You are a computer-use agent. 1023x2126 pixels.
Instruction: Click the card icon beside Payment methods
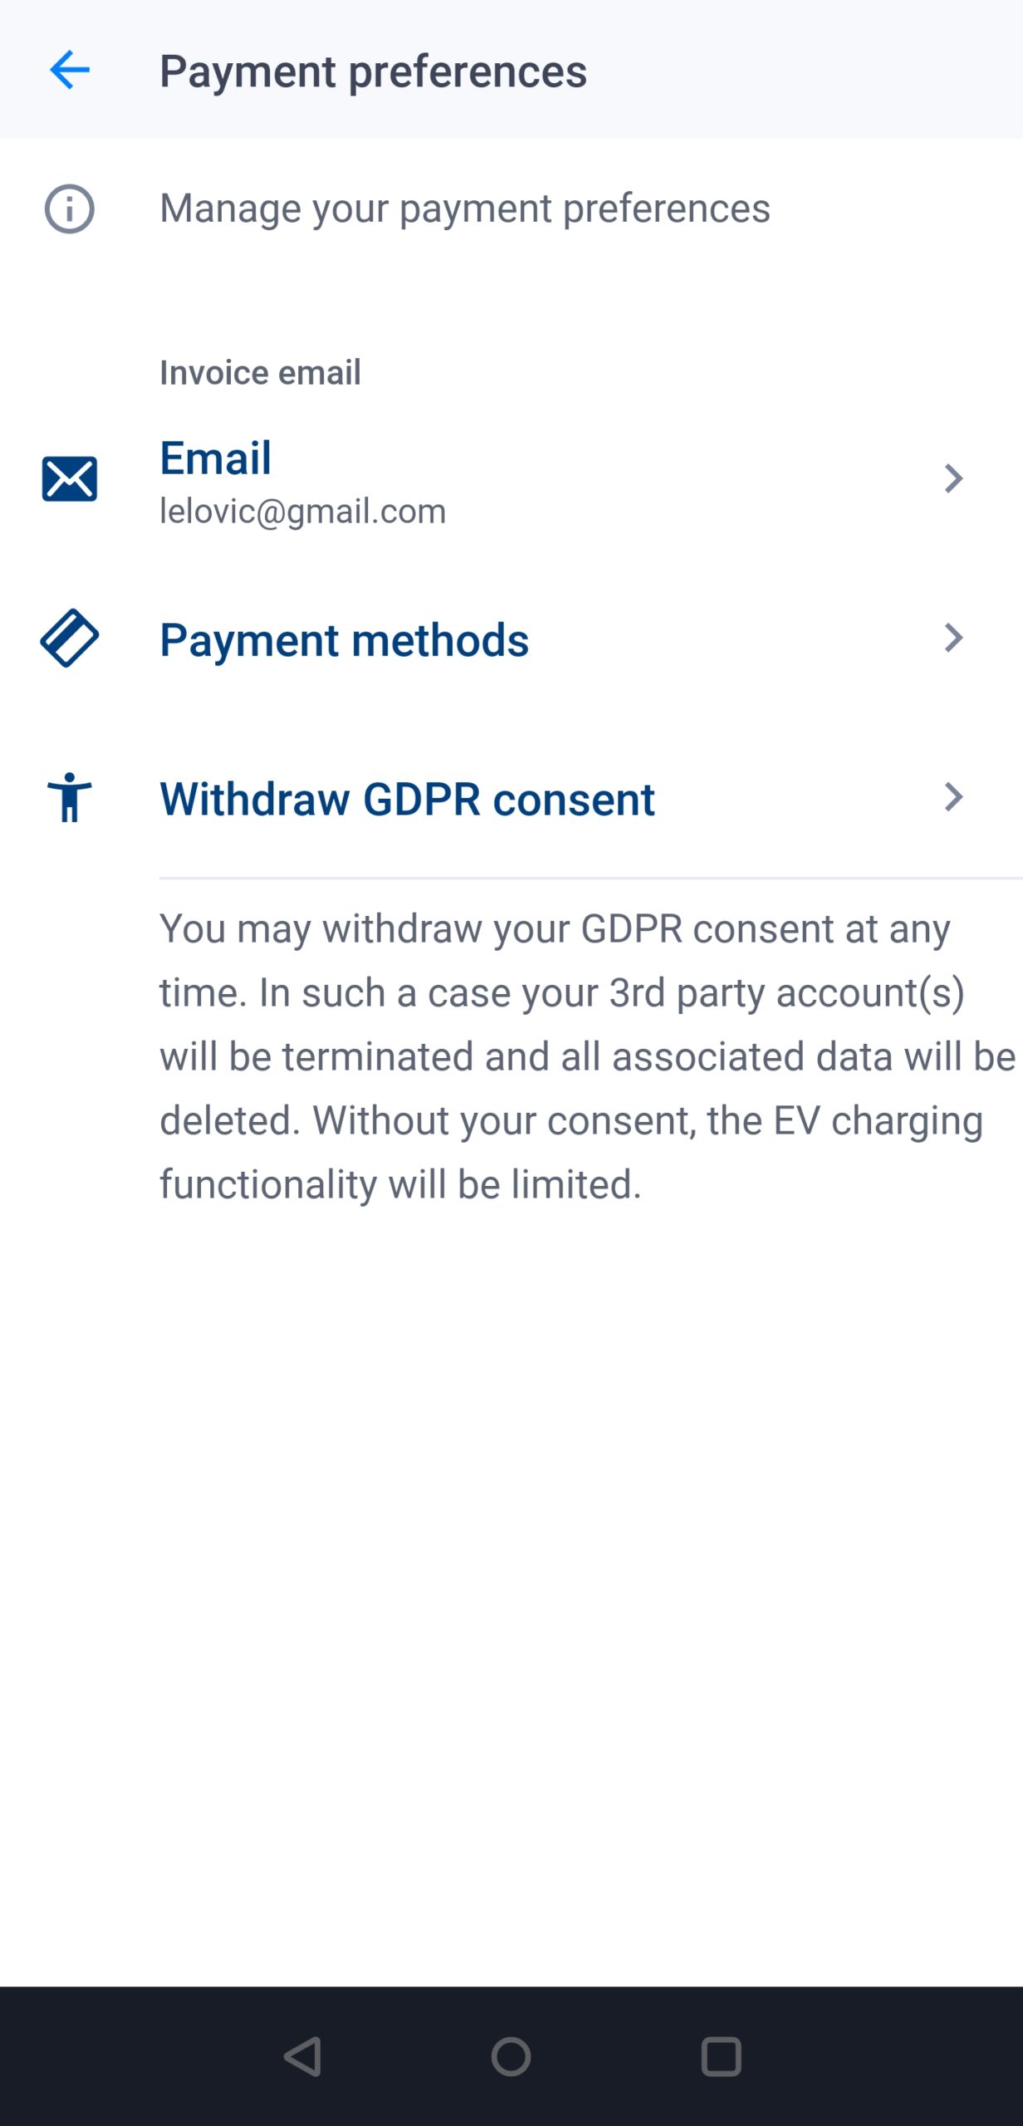[70, 638]
